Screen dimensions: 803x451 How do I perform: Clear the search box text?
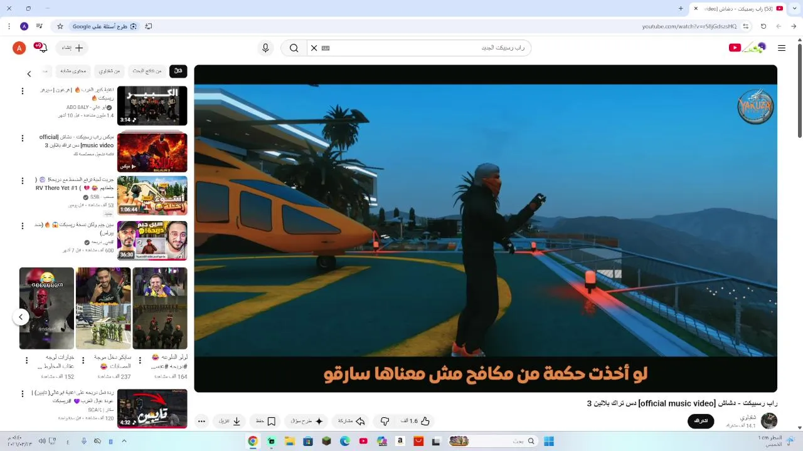point(314,48)
